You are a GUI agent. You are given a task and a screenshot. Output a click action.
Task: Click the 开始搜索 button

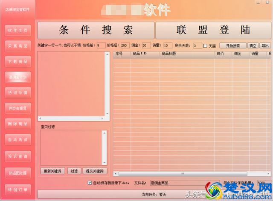click(233, 45)
